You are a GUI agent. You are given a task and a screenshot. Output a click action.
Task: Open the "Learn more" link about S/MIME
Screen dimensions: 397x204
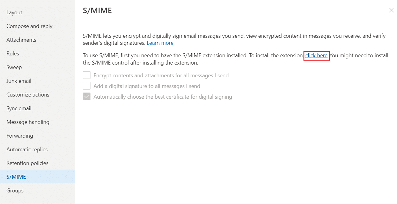[160, 43]
